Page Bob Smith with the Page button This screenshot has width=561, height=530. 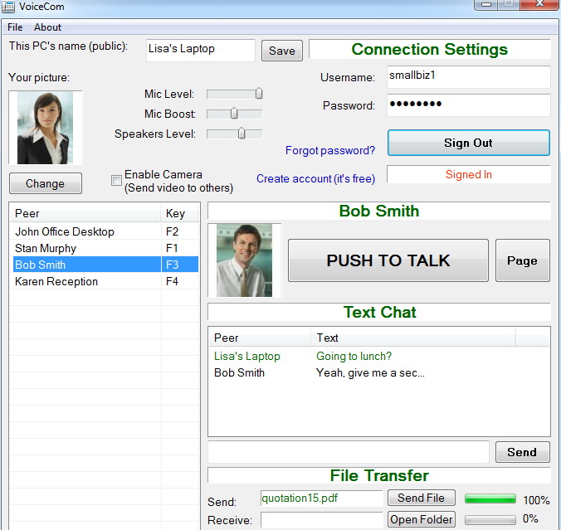[x=522, y=260]
